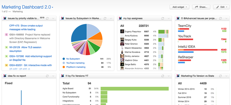Expand the my top assignees widget menu
The image size is (231, 105).
click(169, 18)
